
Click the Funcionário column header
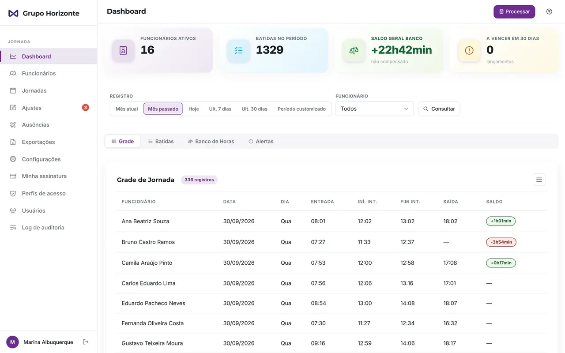pos(139,202)
